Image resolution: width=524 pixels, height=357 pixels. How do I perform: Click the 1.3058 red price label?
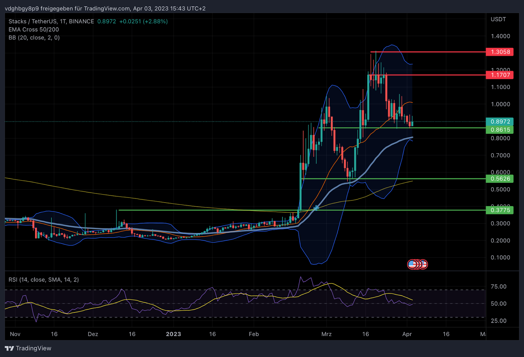(x=500, y=52)
